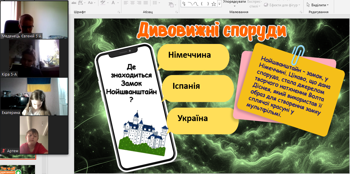Open the Експрес-стилі dropdown
Viewport: 350px width, 174px height.
[x=255, y=4]
